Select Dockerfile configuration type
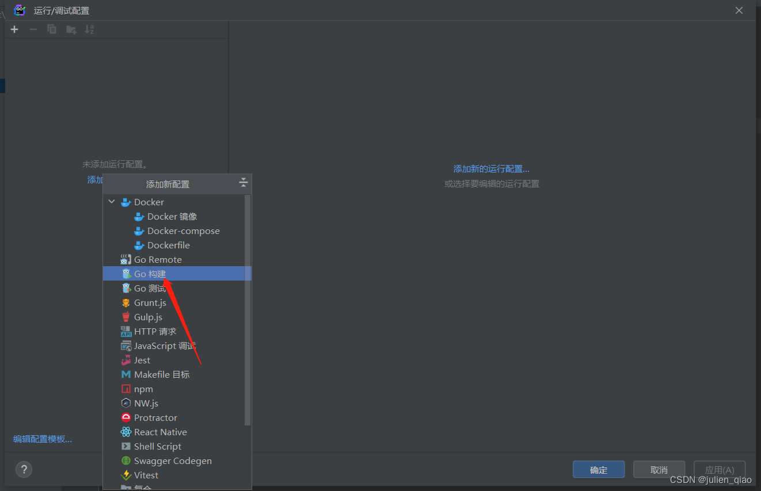Image resolution: width=761 pixels, height=491 pixels. pyautogui.click(x=169, y=245)
